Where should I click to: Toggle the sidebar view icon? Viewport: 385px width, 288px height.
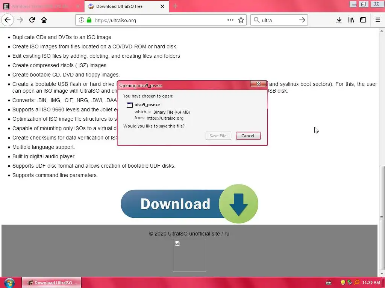[363, 20]
